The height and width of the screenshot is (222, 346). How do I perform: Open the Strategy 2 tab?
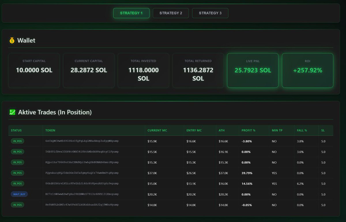coord(171,13)
